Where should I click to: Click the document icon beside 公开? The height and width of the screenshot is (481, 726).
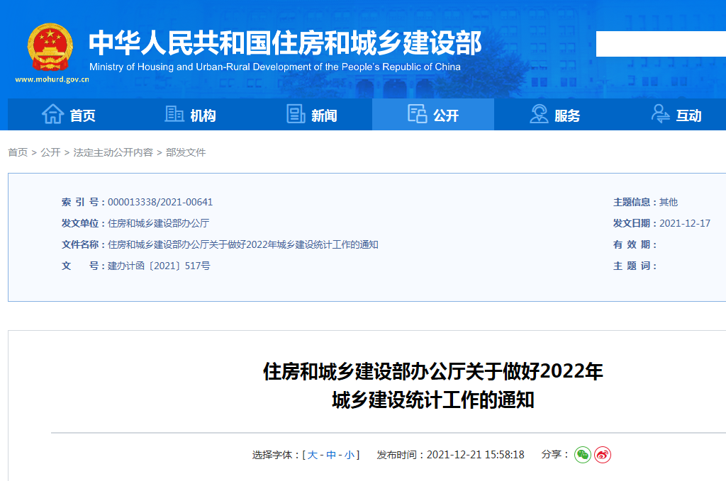coord(417,114)
